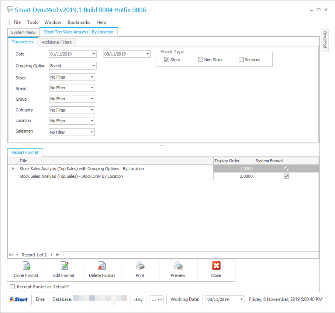
Task: Expand the Category filter dropdown
Action: coord(92,110)
